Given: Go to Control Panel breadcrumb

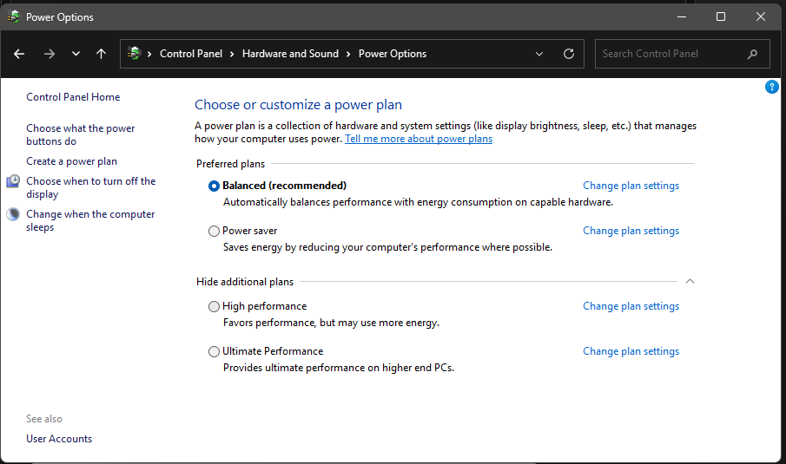Looking at the screenshot, I should (191, 54).
